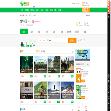
Task: Switch to the 交通 tab
Action: (62, 32)
